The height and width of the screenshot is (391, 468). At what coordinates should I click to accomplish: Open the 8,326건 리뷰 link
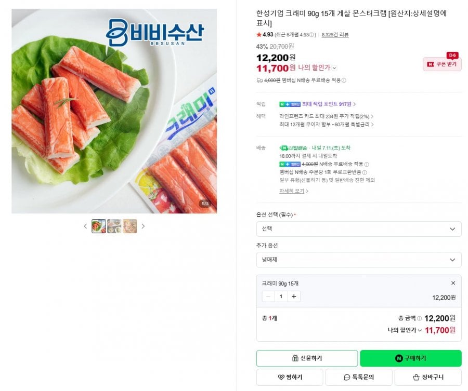click(335, 35)
